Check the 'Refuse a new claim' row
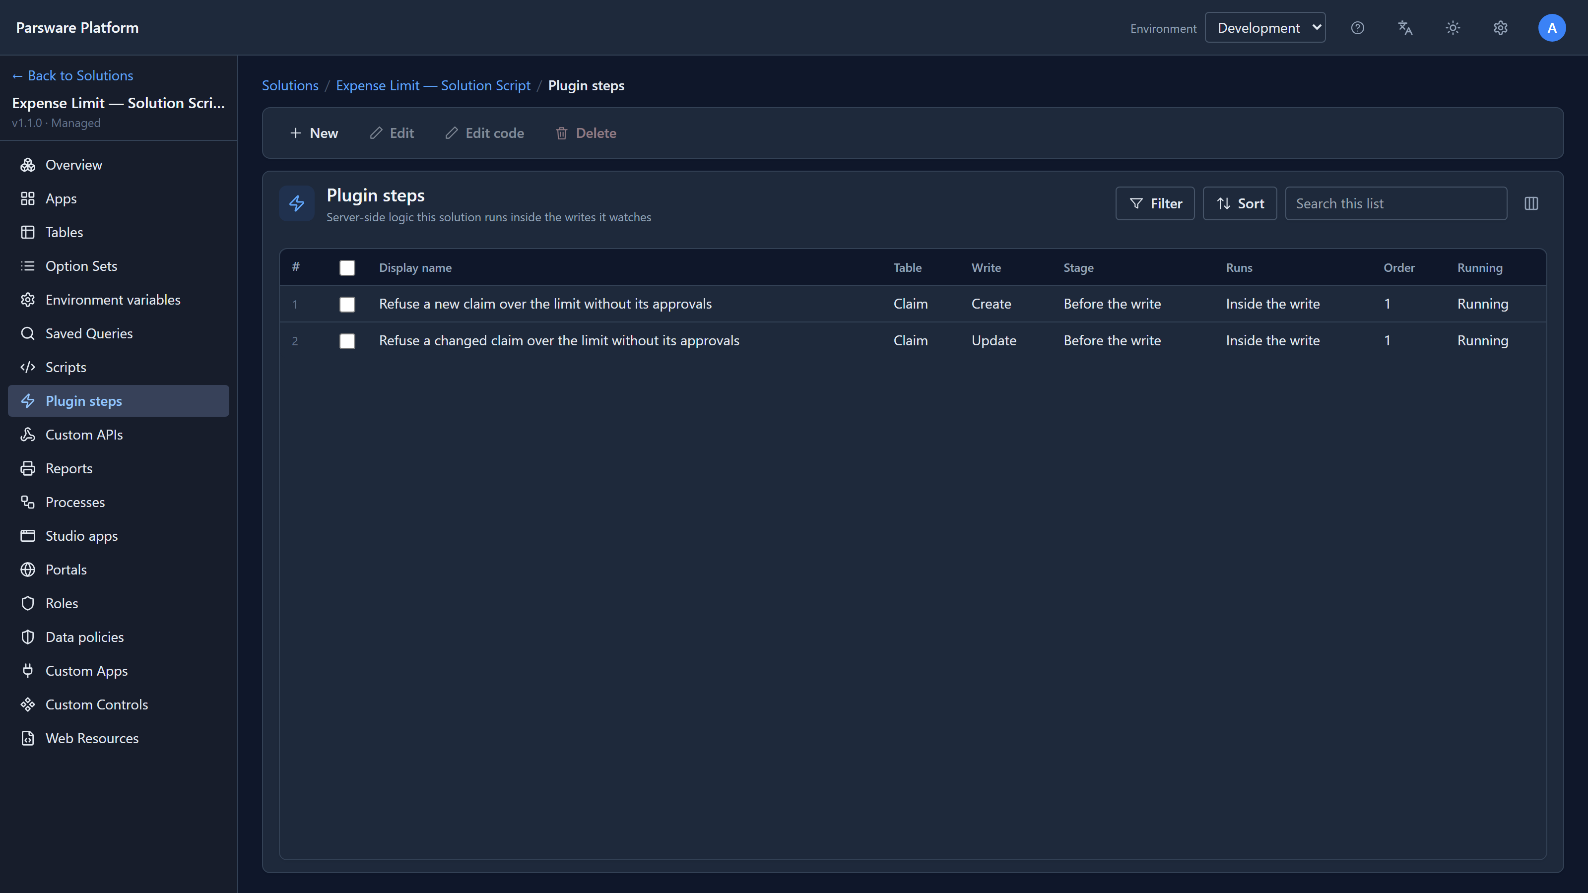The width and height of the screenshot is (1588, 893). click(347, 305)
